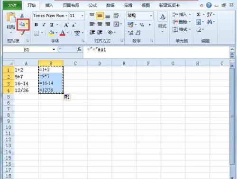Viewport: 237px width, 179px height.
Task: Click the 样式 styles button
Action: click(163, 22)
